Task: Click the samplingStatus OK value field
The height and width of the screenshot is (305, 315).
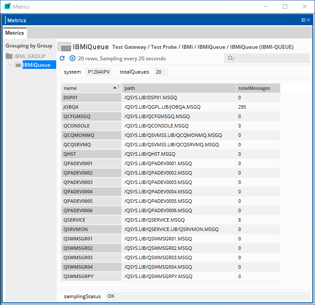Action: 207,296
